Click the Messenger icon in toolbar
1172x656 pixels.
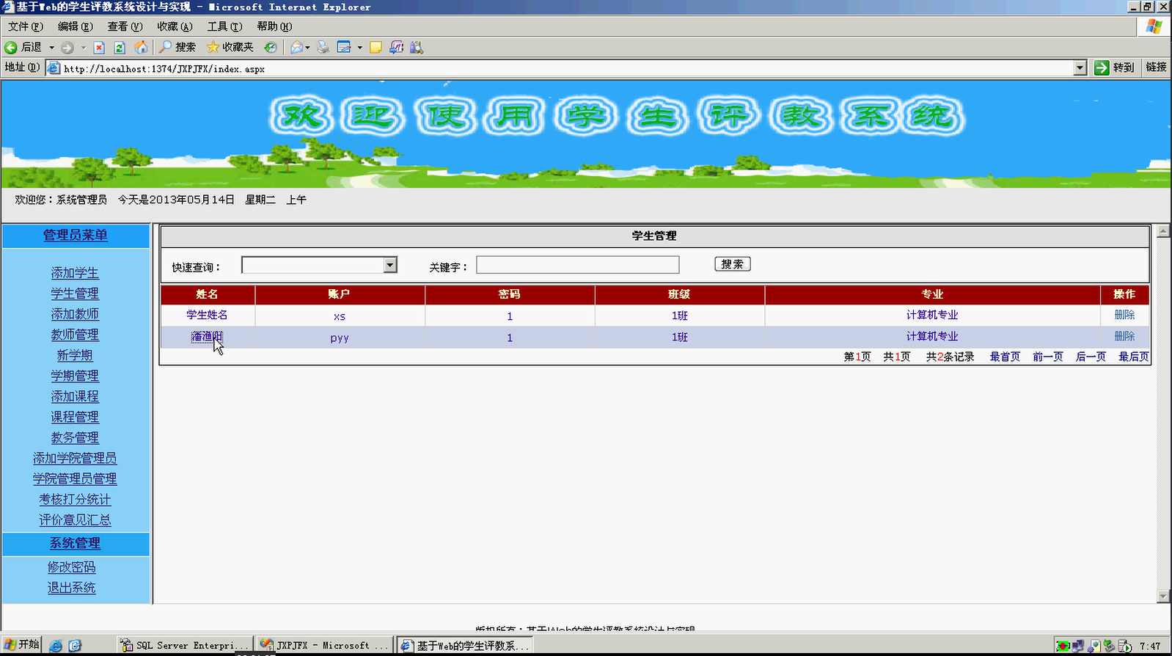(x=396, y=47)
